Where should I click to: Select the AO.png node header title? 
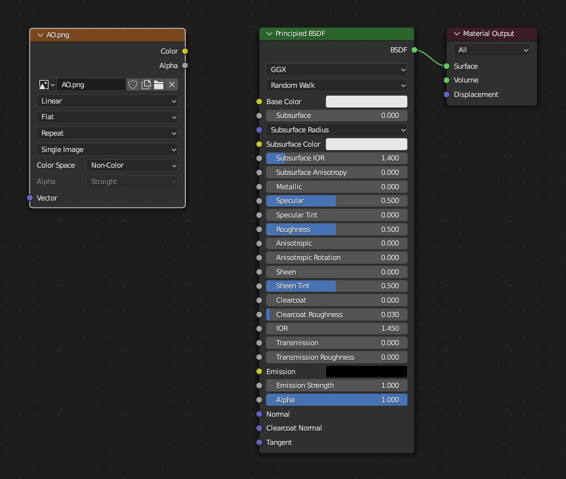click(x=58, y=35)
